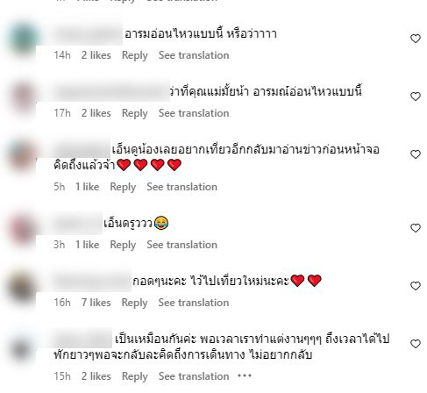Screen dimensions: 427x393
Task: See translation of the 17h comment
Action: (194, 113)
